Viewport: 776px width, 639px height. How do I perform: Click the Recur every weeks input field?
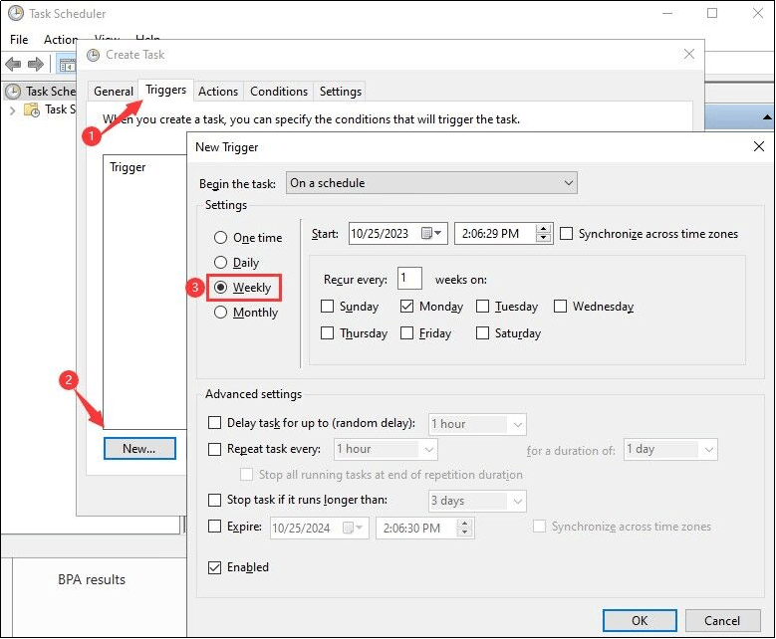(x=409, y=278)
